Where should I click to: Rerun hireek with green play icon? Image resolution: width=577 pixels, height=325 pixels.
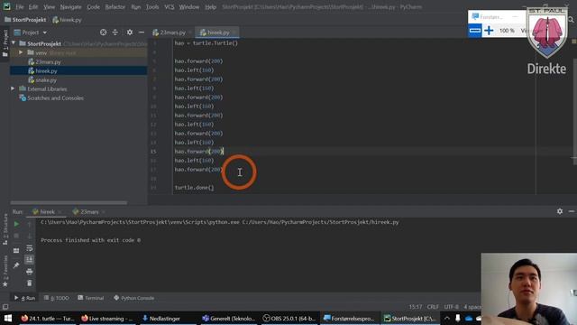[16, 224]
